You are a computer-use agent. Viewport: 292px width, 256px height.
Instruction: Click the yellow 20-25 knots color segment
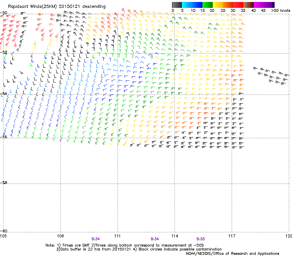pyautogui.click(x=218, y=5)
